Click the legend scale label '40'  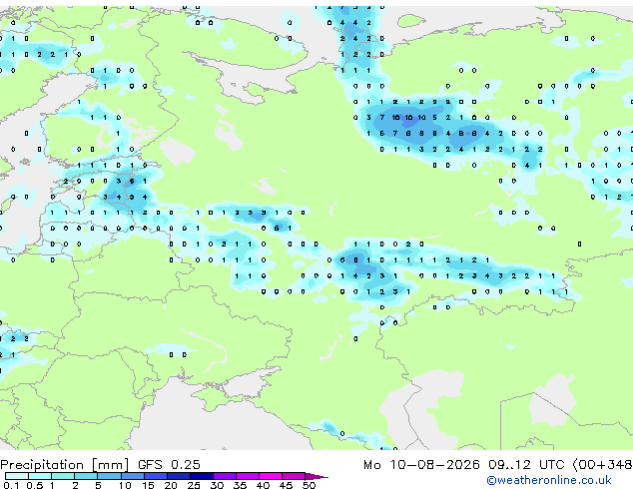[263, 485]
